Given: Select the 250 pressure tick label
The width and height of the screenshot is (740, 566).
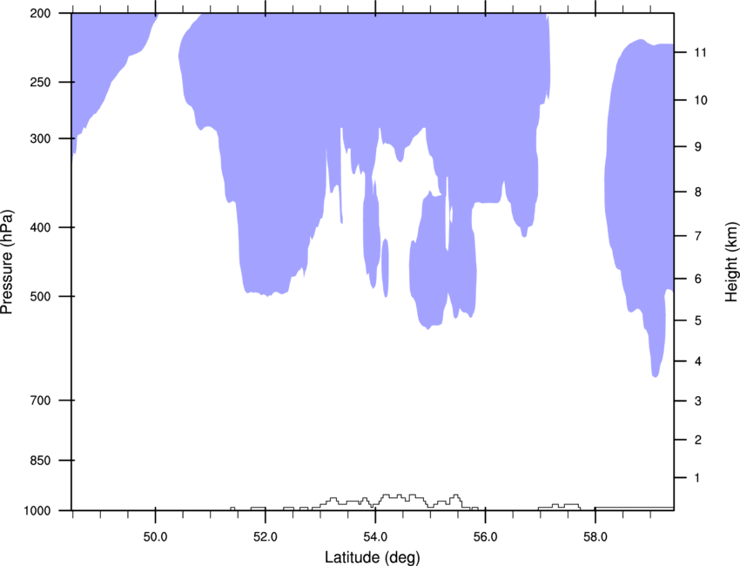Looking at the screenshot, I should pos(40,82).
